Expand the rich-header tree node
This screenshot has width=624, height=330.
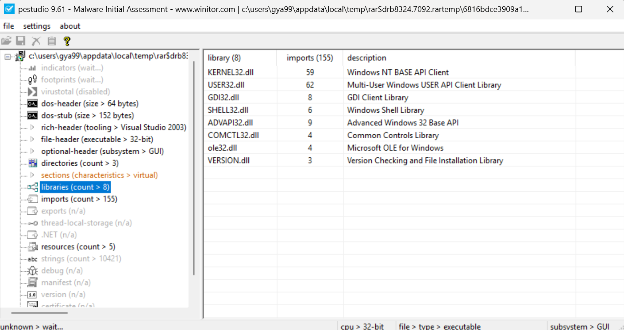point(32,128)
